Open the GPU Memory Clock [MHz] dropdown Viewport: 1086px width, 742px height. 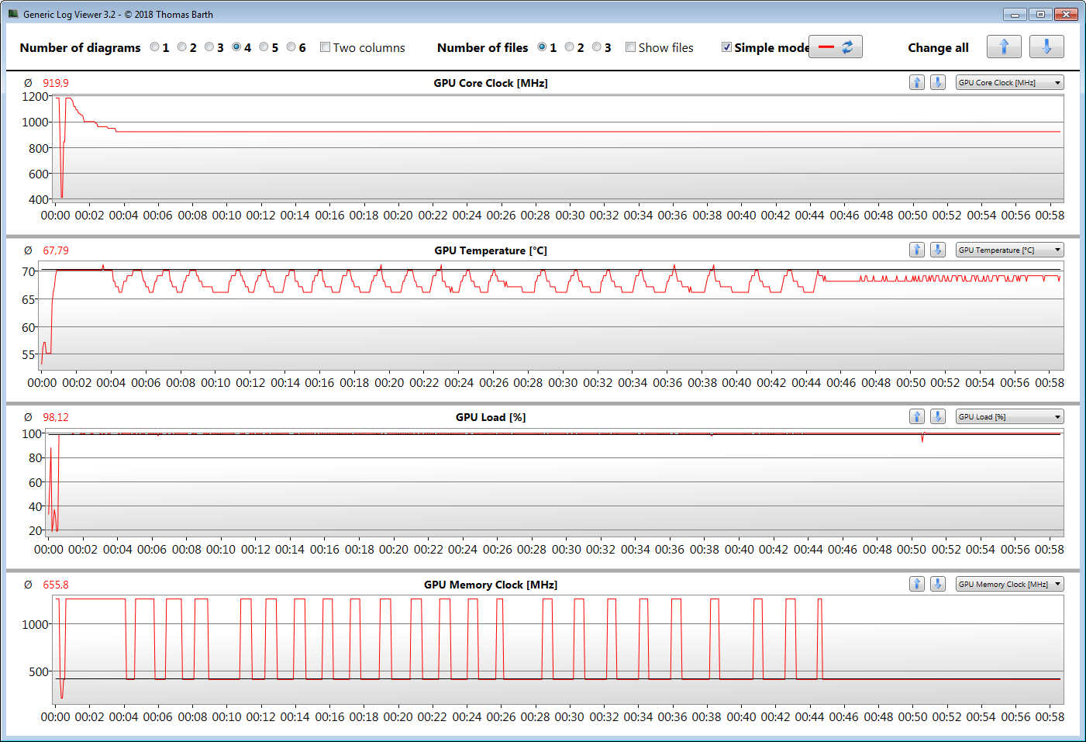(1009, 585)
